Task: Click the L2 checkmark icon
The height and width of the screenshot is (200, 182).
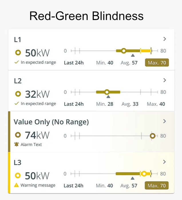Action: coord(17,104)
